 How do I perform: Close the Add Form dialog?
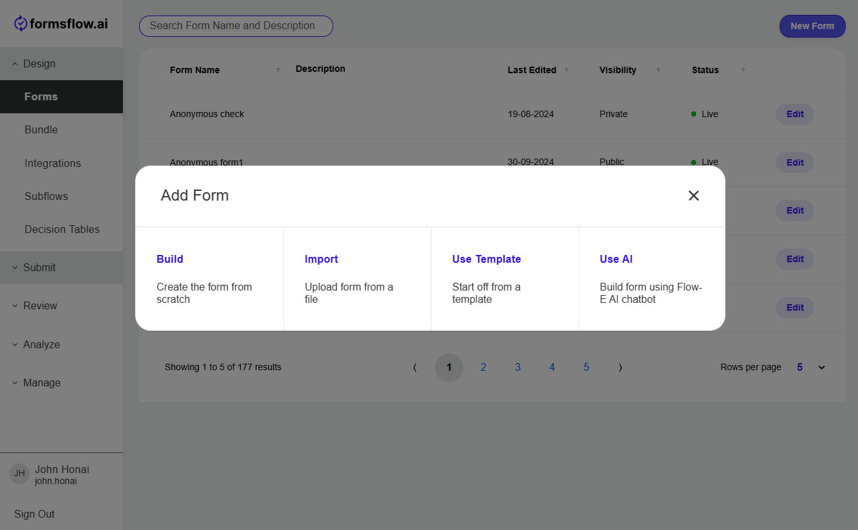point(694,195)
